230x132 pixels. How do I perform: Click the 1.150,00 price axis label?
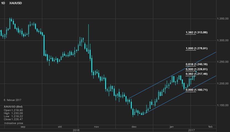pos(223,105)
